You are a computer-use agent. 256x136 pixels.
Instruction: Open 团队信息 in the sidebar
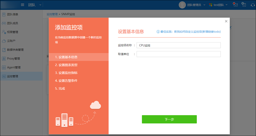point(21,14)
